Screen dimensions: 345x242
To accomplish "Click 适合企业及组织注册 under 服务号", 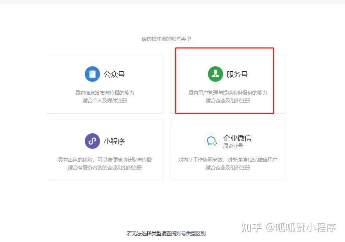I will point(228,101).
